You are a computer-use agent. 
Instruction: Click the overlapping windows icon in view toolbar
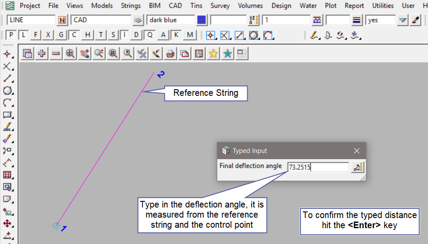tap(184, 54)
